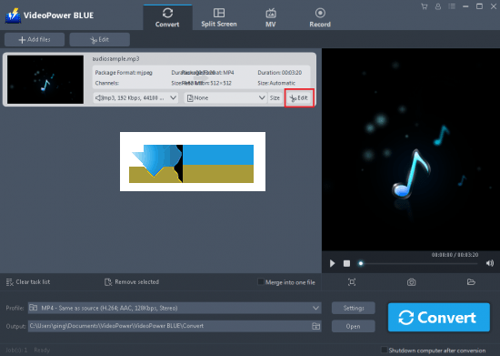Switch to the Split Screen tab

(219, 17)
